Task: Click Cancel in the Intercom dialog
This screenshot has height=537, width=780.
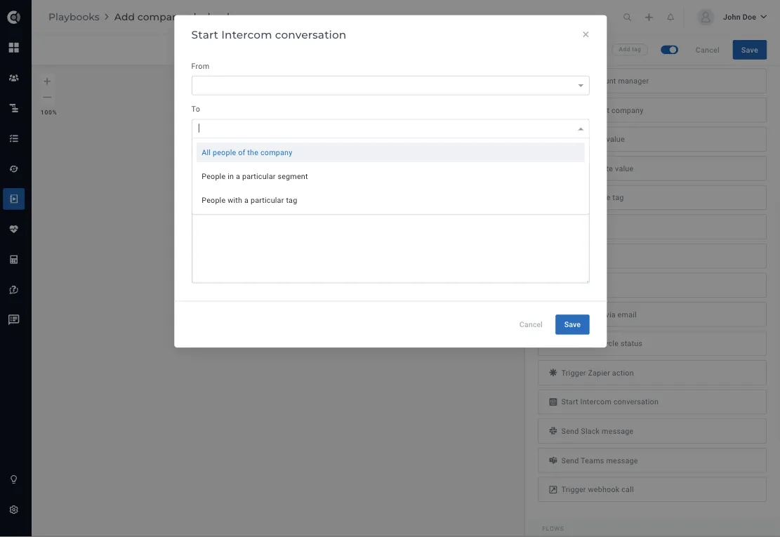Action: pyautogui.click(x=531, y=325)
